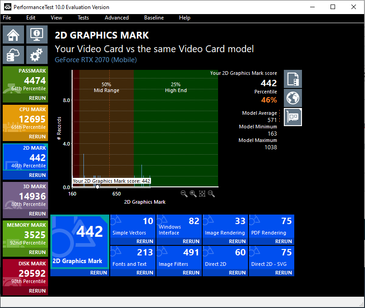Select the 3D Mark 14936 tile
Image resolution: width=365 pixels, height=308 pixels.
[25, 196]
